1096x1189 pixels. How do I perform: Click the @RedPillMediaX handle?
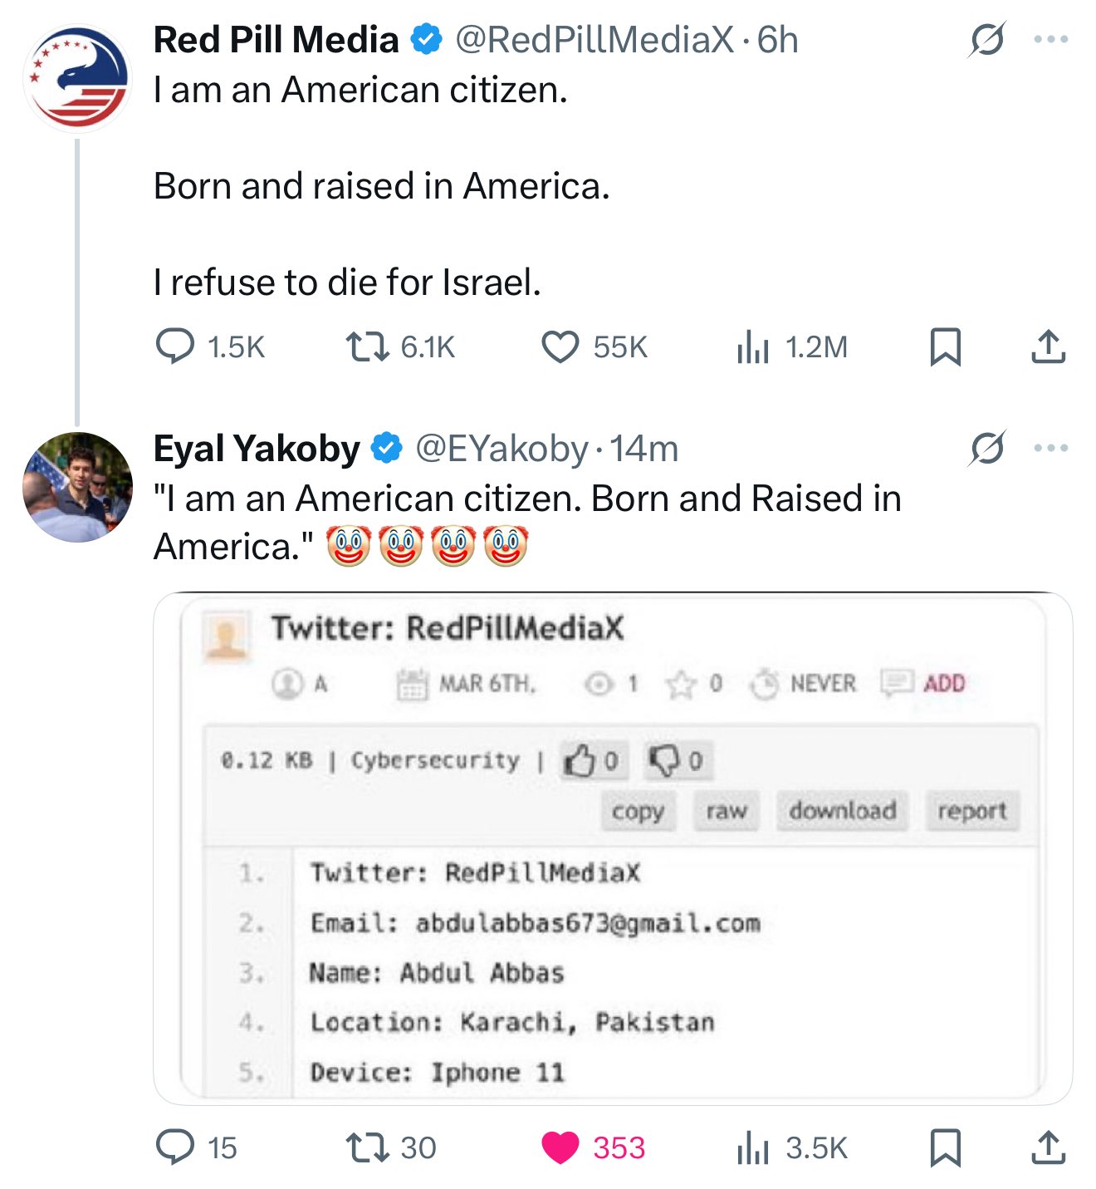tap(594, 40)
